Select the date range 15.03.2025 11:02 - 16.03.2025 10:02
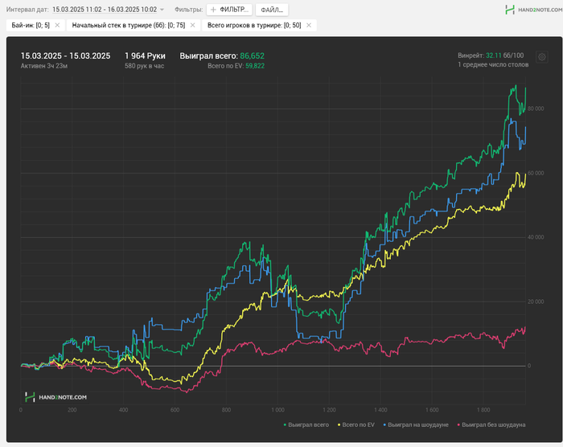This screenshot has height=447, width=563. coord(105,10)
